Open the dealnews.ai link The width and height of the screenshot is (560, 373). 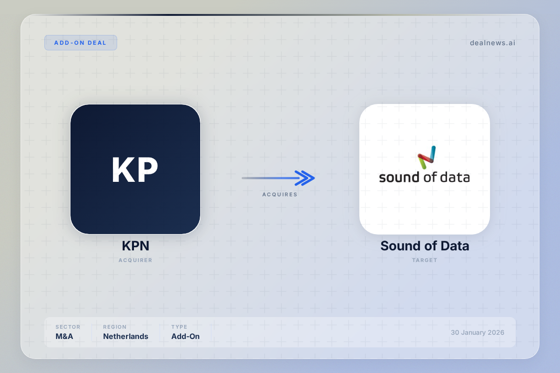(x=492, y=43)
